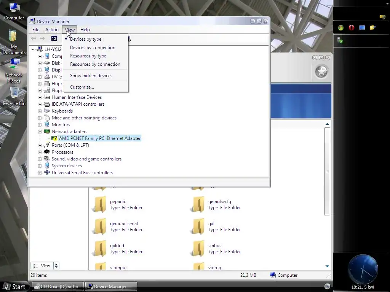
Task: Expand the Processors category
Action: coord(40,152)
